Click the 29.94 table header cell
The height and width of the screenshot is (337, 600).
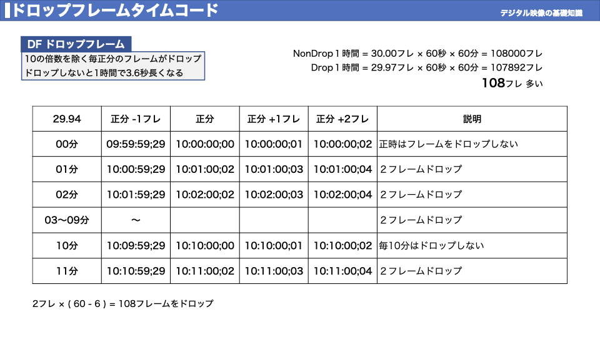(x=67, y=119)
